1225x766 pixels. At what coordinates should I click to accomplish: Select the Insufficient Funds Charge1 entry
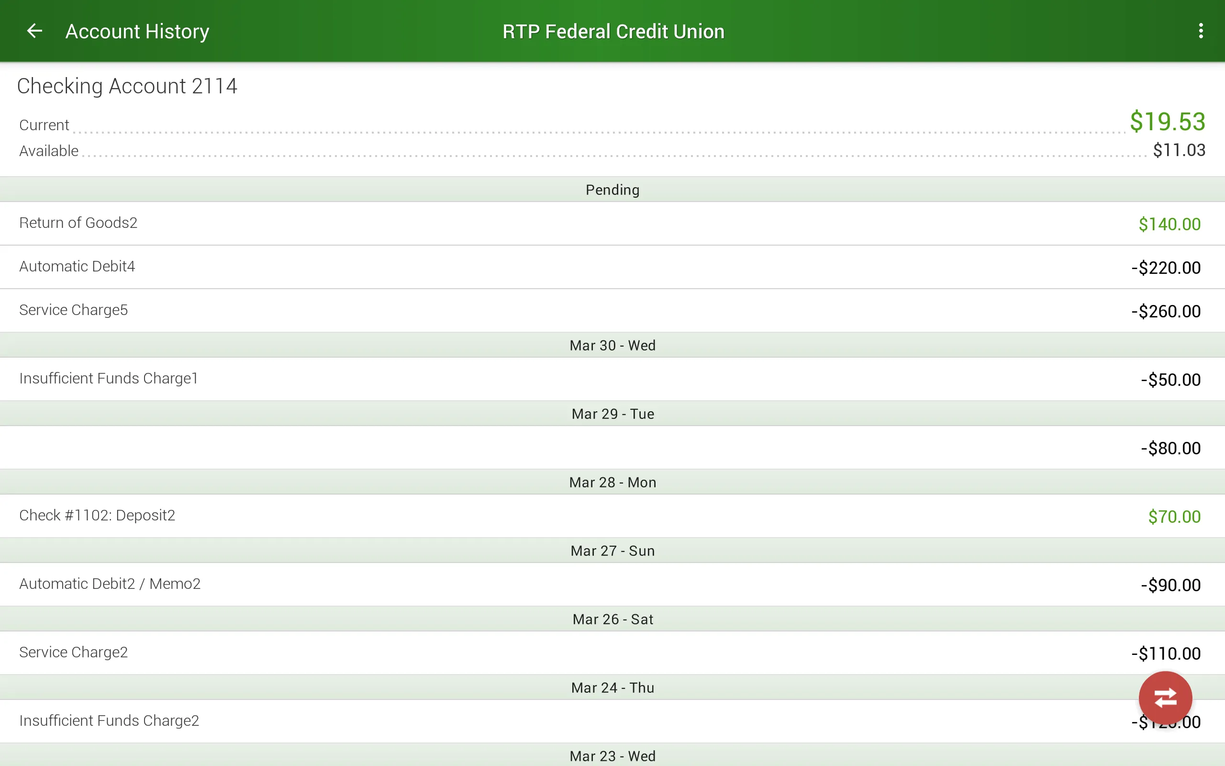click(x=612, y=378)
